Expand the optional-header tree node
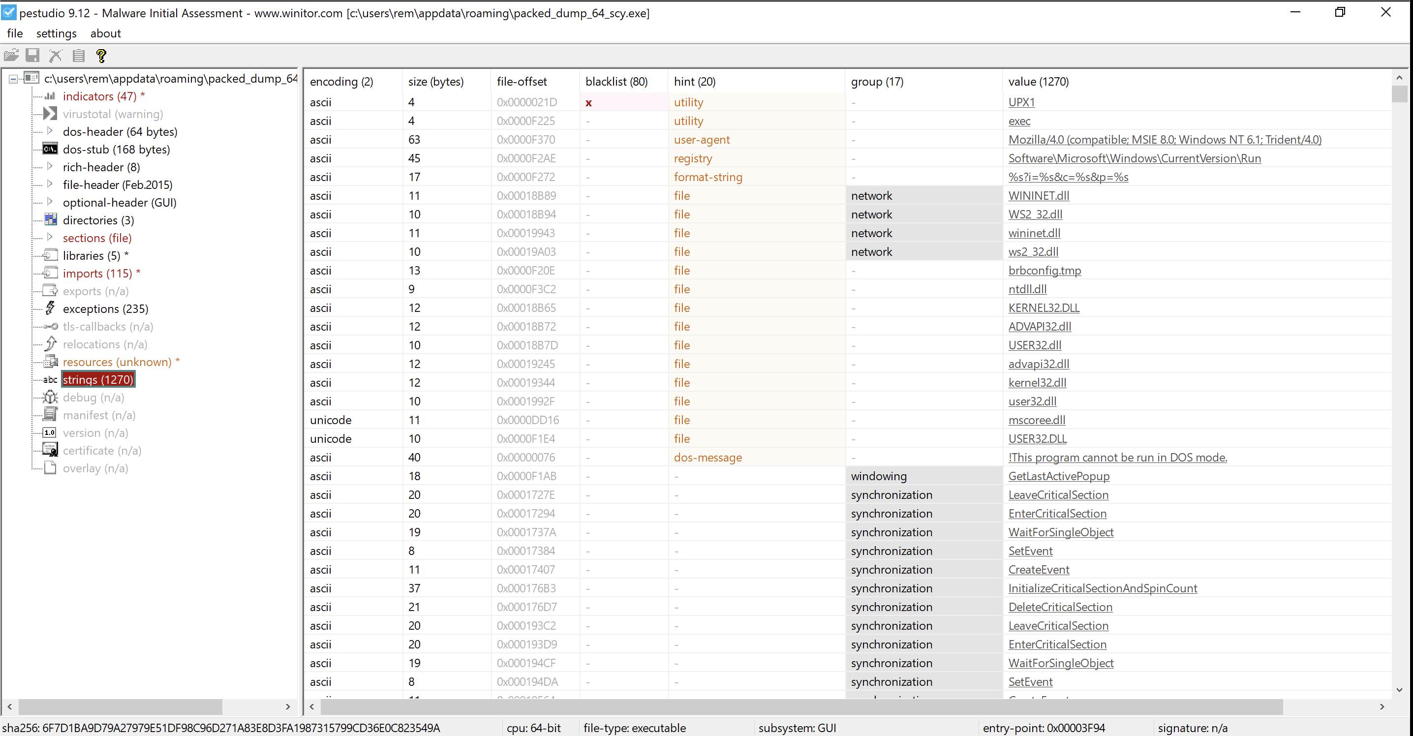Screen dimensions: 1413x736 pyautogui.click(x=50, y=202)
